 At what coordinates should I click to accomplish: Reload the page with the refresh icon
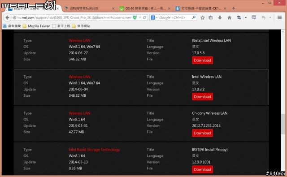tap(144, 17)
